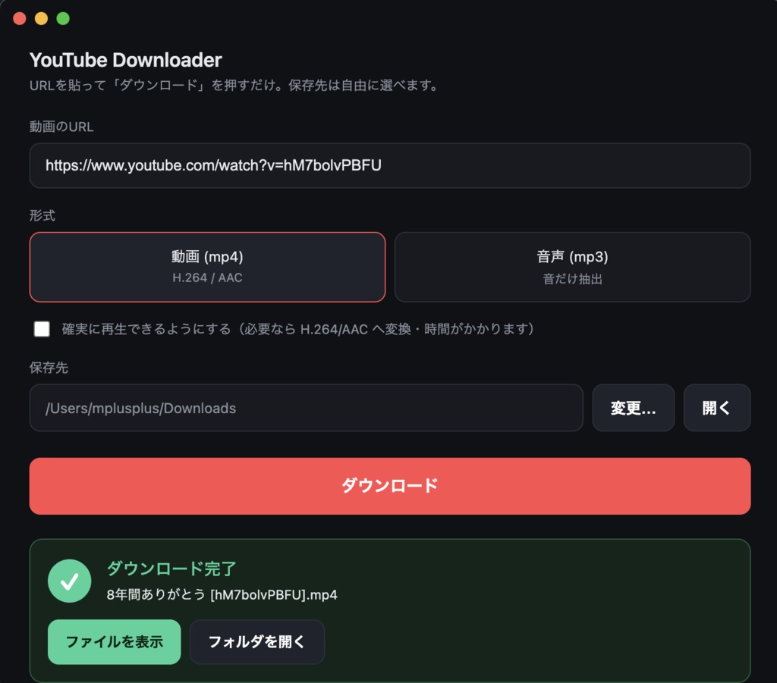777x683 pixels.
Task: Select the 音声 (mp3) format option
Action: pos(572,267)
